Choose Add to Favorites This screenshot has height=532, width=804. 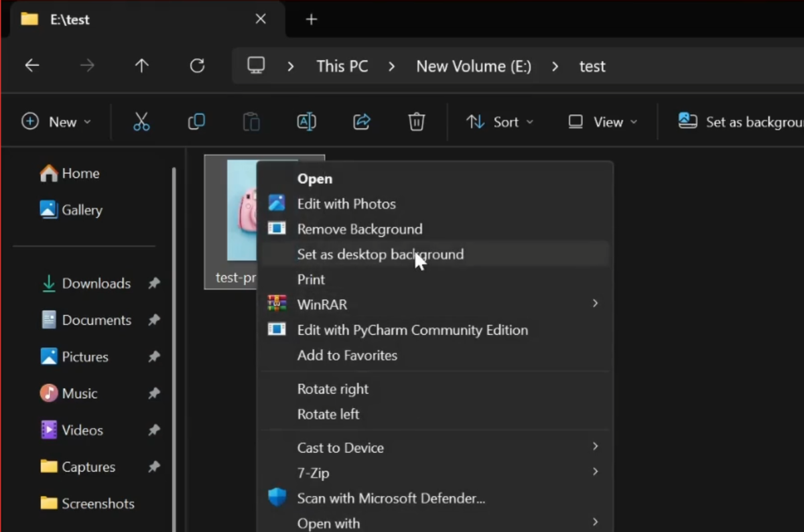[x=435, y=355]
